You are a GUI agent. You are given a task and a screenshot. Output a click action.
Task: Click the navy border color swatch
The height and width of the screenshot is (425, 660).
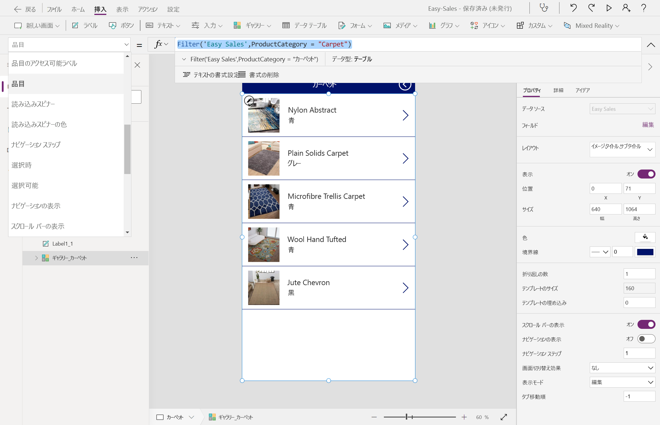tap(645, 252)
